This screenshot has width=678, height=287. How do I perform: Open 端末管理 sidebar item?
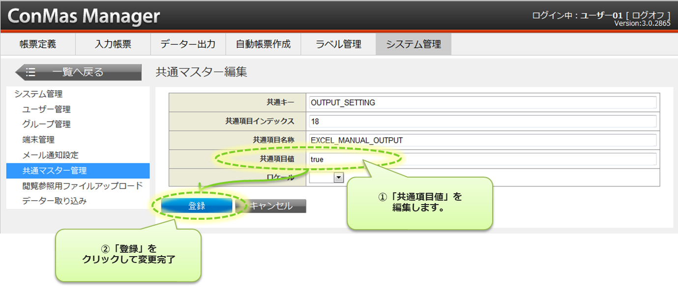pyautogui.click(x=38, y=140)
